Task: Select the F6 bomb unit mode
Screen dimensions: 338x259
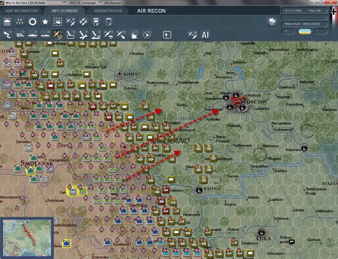Action: pyautogui.click(x=71, y=35)
